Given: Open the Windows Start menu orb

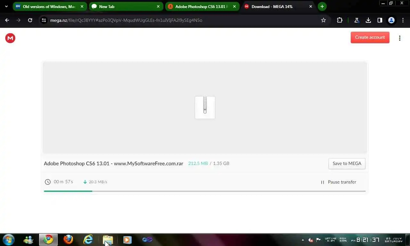Looking at the screenshot, I should [x=9, y=240].
